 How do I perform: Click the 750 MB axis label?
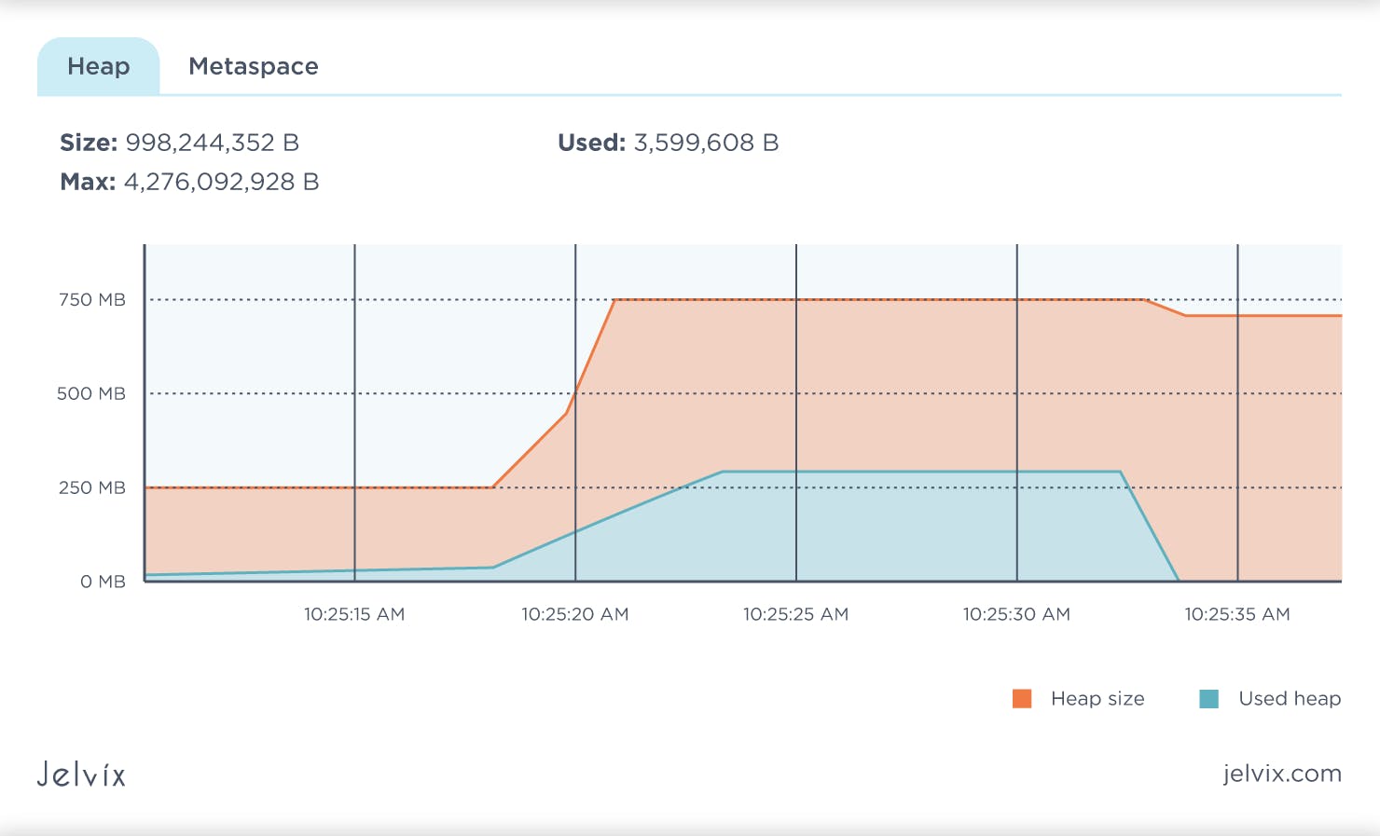(x=91, y=300)
